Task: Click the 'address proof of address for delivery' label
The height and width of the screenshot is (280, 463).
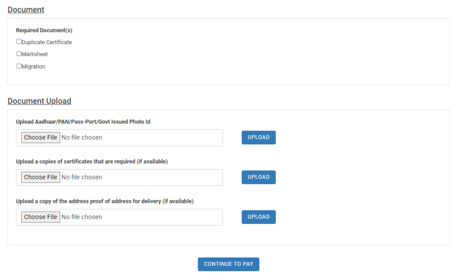Action: [x=105, y=201]
